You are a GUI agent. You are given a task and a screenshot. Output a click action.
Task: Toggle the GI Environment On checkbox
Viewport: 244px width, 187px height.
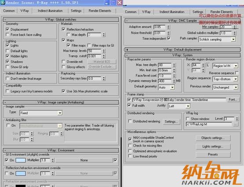click(7, 160)
